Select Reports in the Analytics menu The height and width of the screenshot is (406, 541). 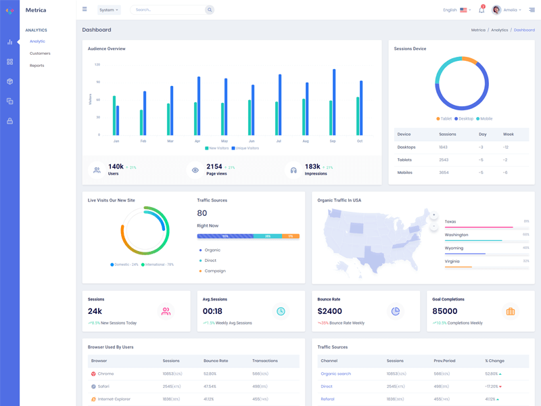37,66
